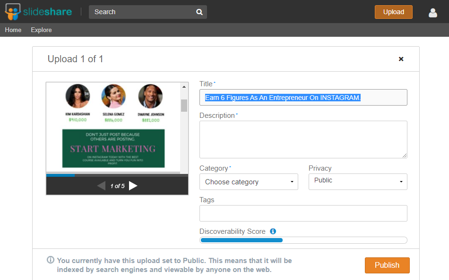Click the Search input field

tap(148, 12)
